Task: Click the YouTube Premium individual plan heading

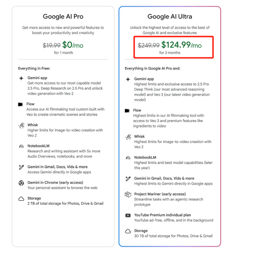Action: [162, 215]
